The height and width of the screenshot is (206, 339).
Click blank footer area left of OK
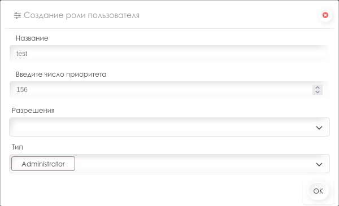point(151,191)
